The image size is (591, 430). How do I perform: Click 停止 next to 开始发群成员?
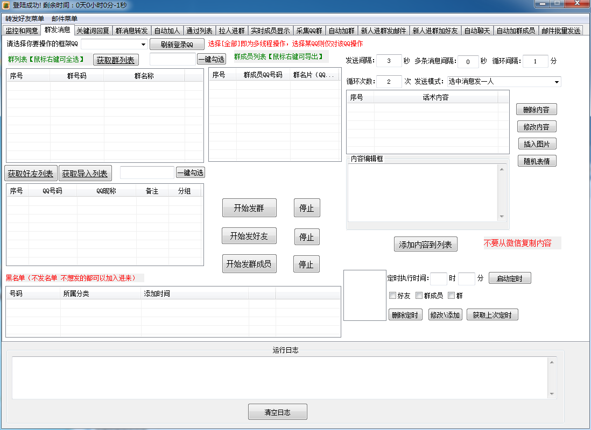coord(306,264)
